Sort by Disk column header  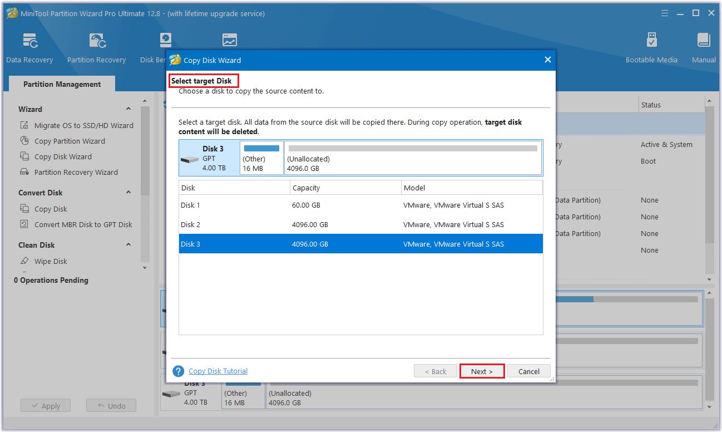pyautogui.click(x=234, y=188)
